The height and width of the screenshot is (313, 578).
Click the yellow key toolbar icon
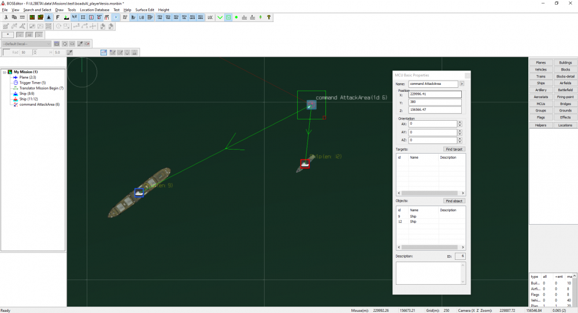pyautogui.click(x=269, y=17)
